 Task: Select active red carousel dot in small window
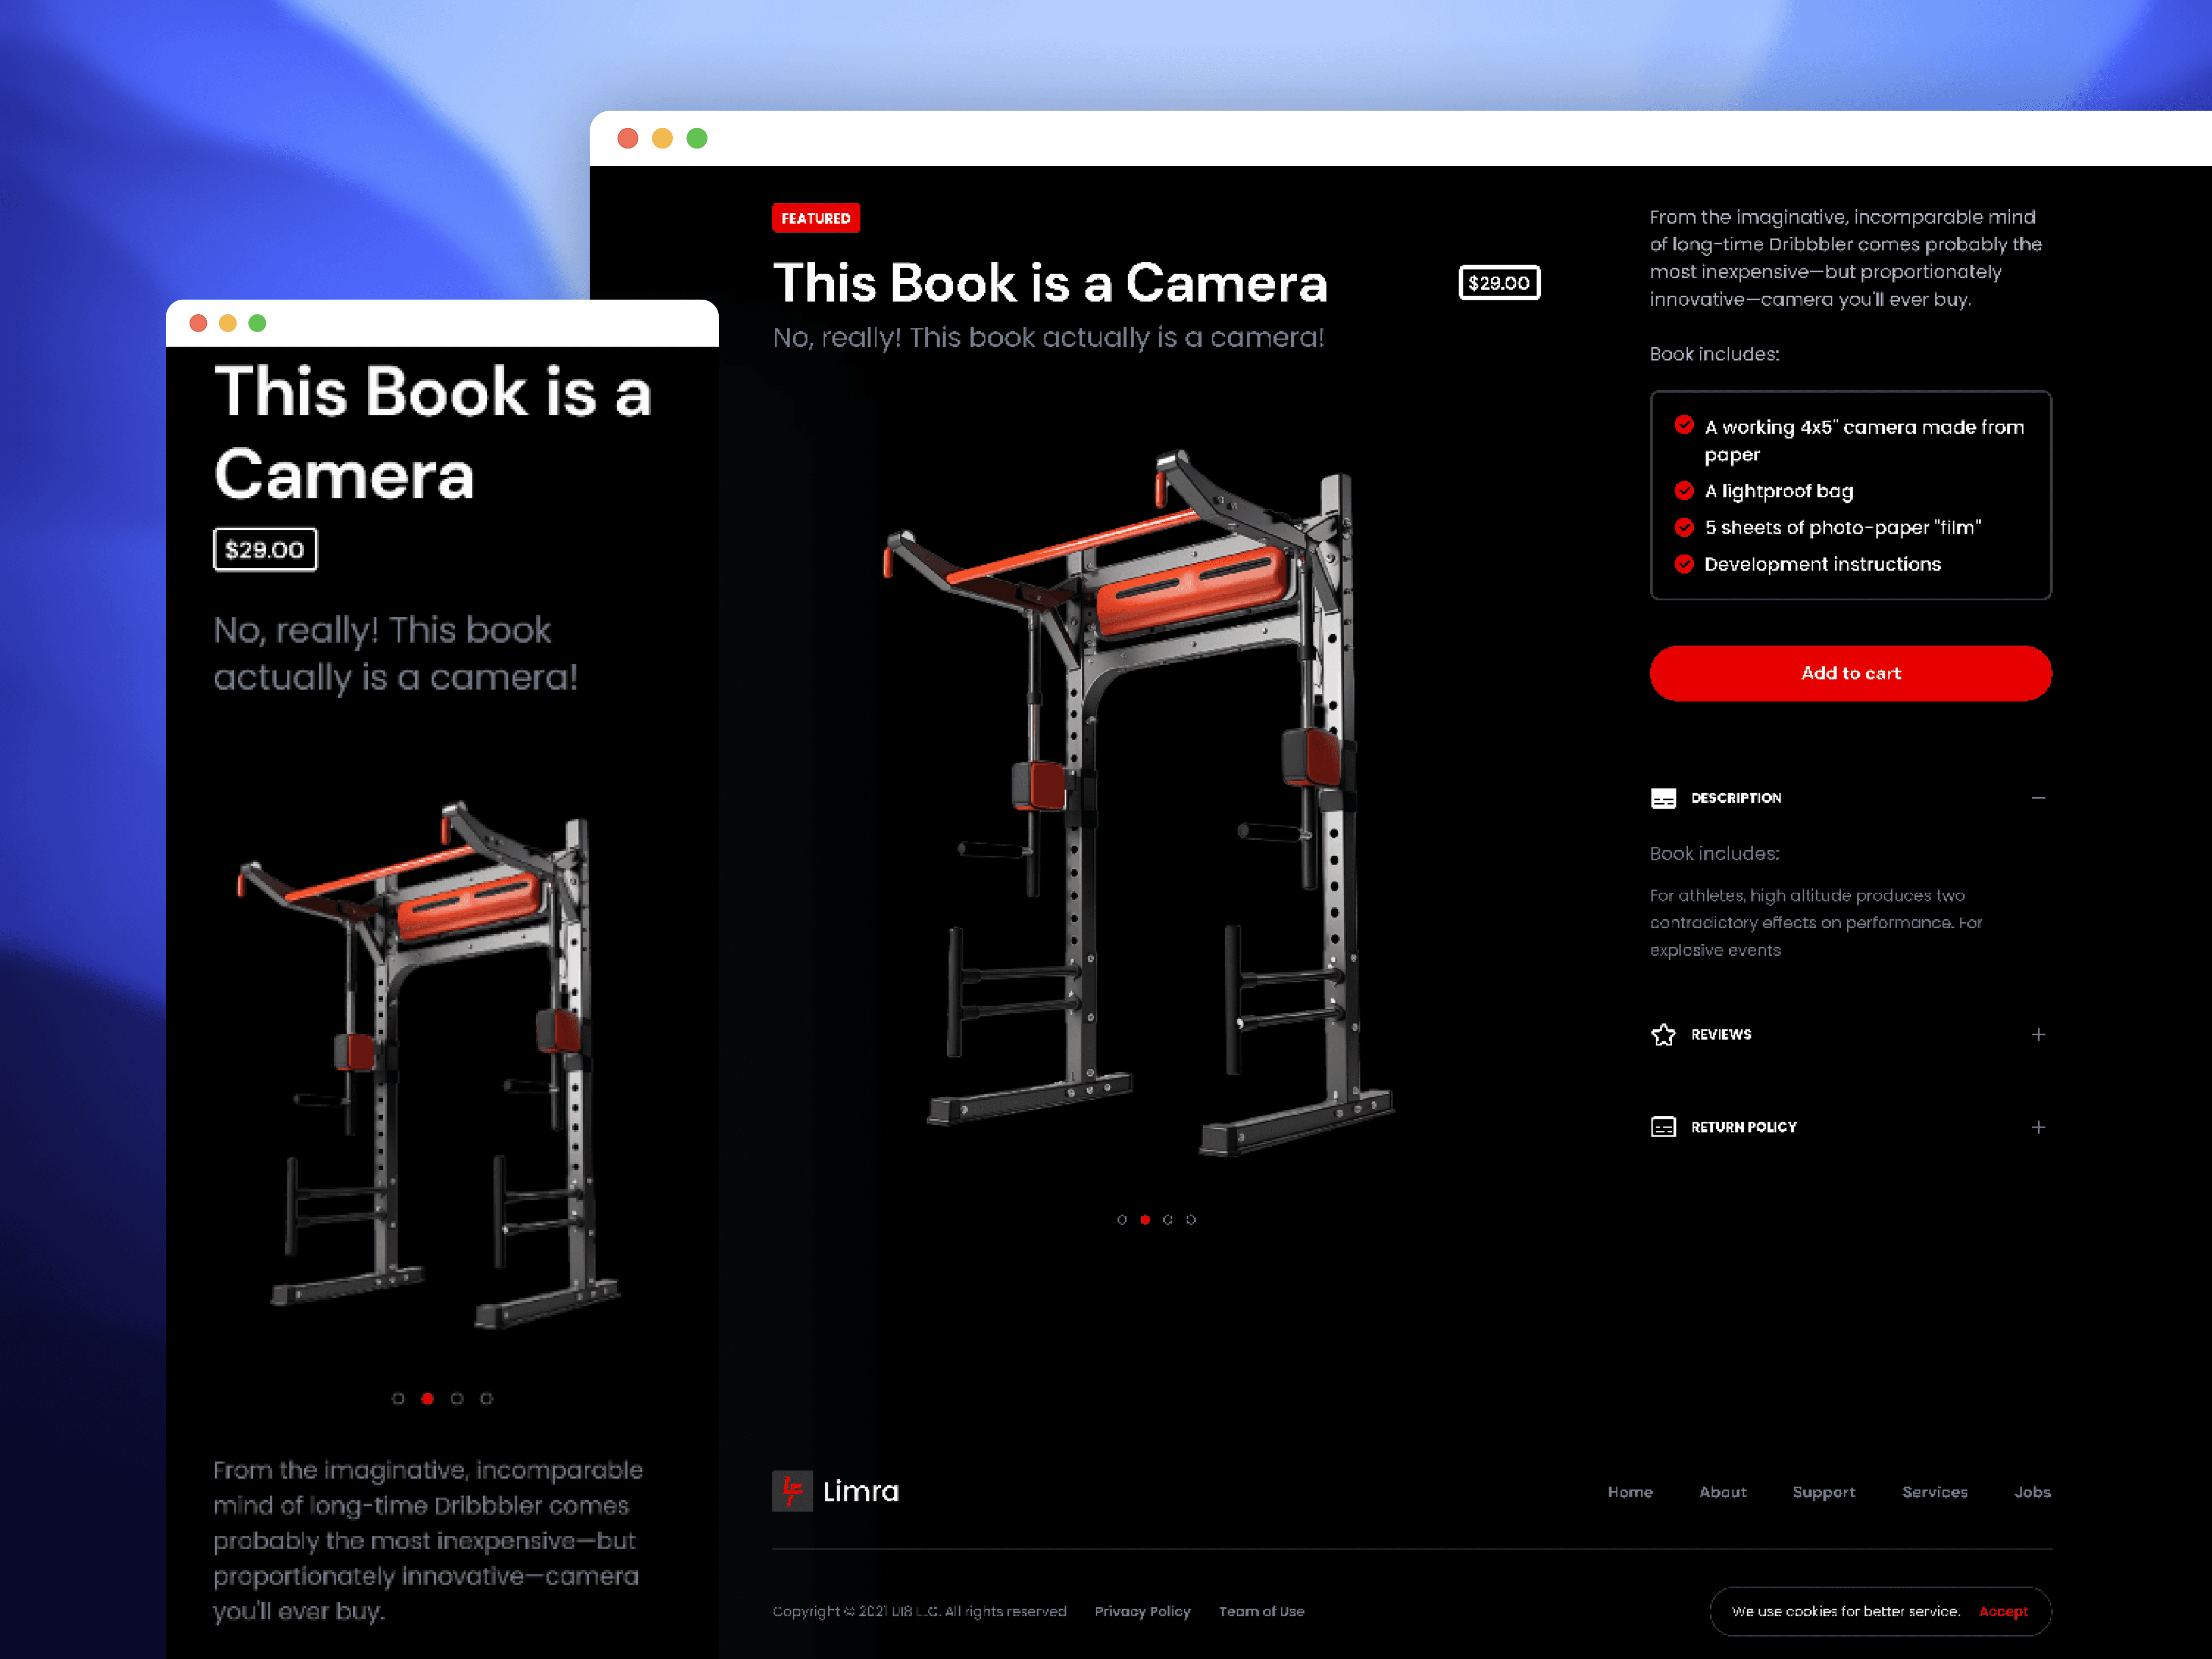[427, 1398]
